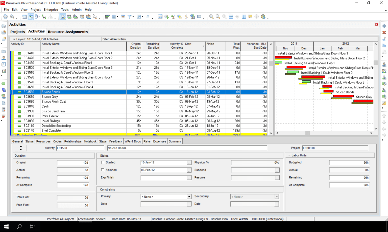The width and height of the screenshot is (388, 232).
Task: Step to the next activity using the up arrow
Action: [21, 146]
